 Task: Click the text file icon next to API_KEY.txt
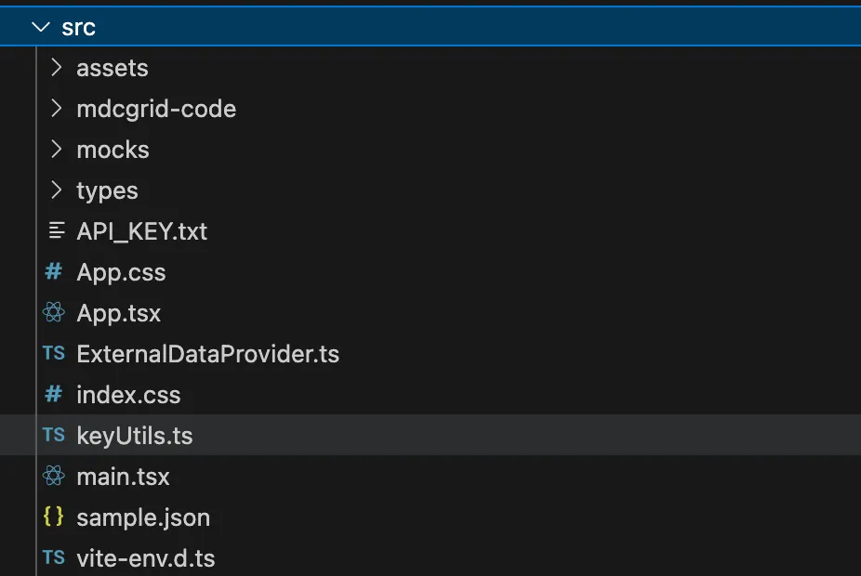point(54,231)
